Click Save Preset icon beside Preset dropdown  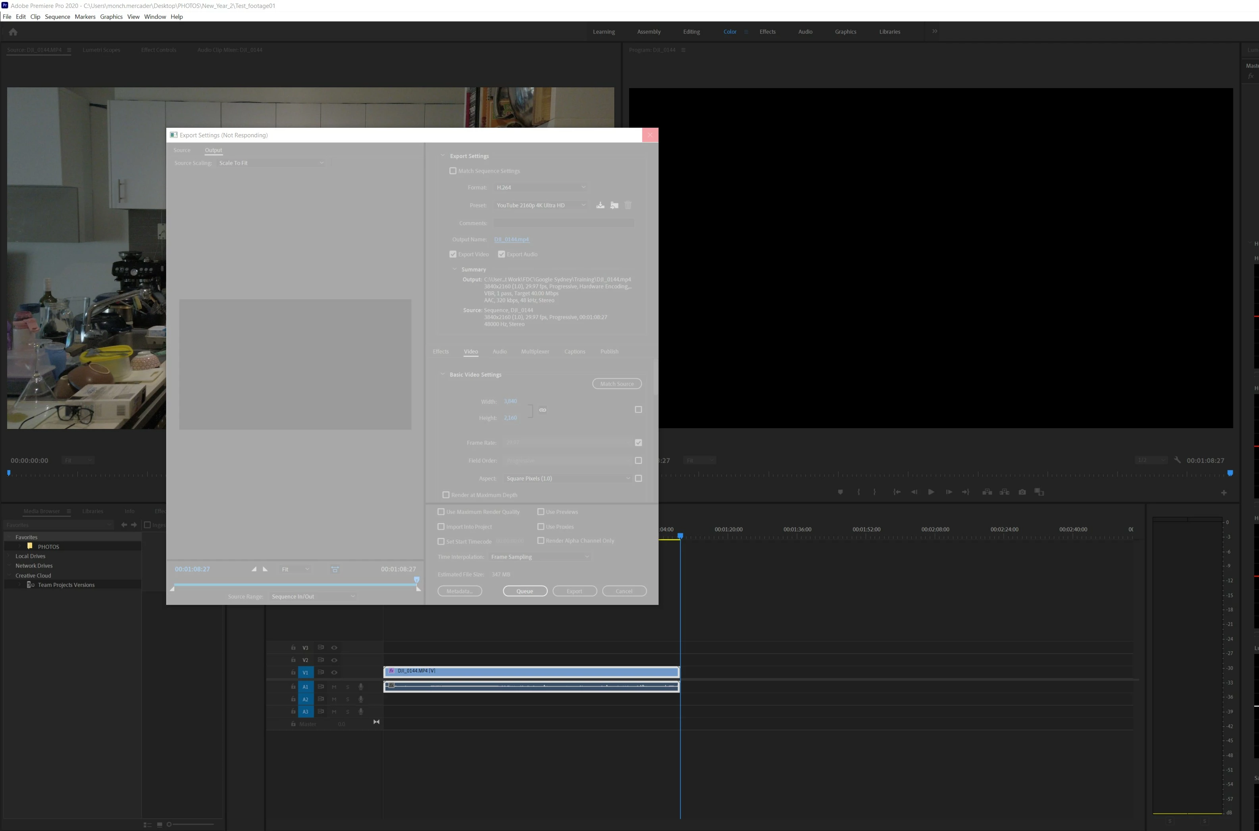click(x=600, y=206)
